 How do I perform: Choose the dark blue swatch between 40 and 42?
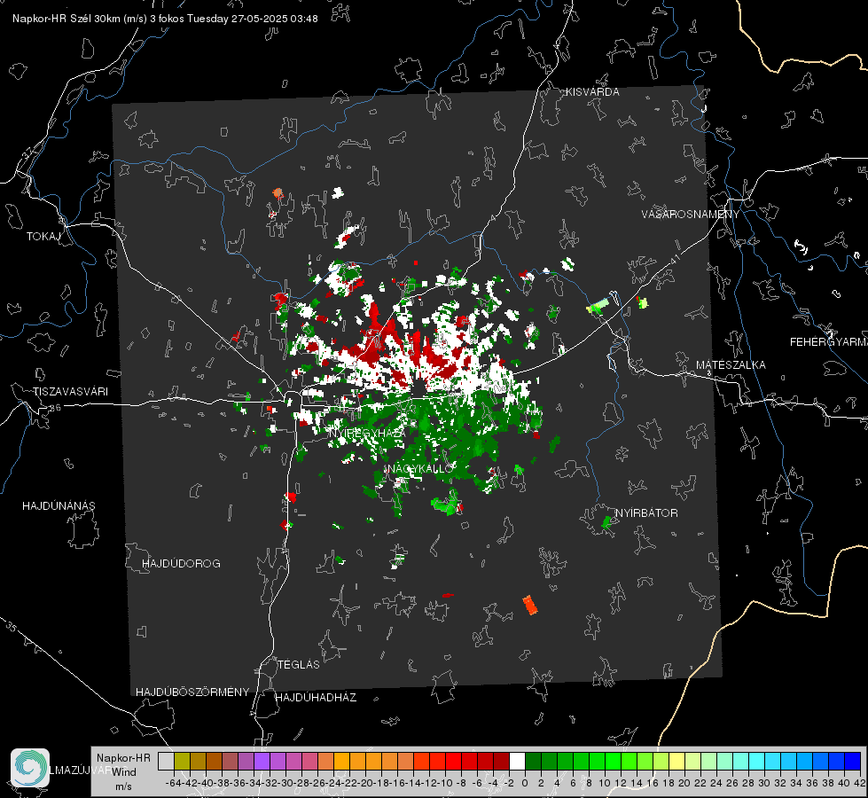point(853,761)
